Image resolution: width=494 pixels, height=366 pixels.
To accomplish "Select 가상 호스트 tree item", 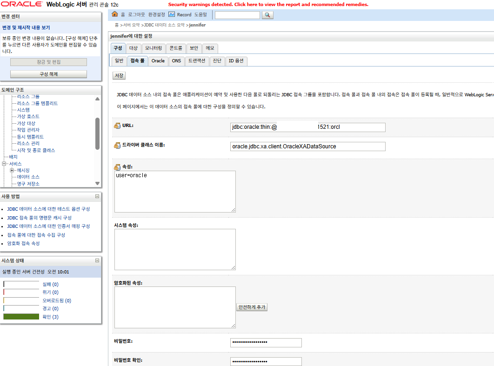I will (x=28, y=117).
